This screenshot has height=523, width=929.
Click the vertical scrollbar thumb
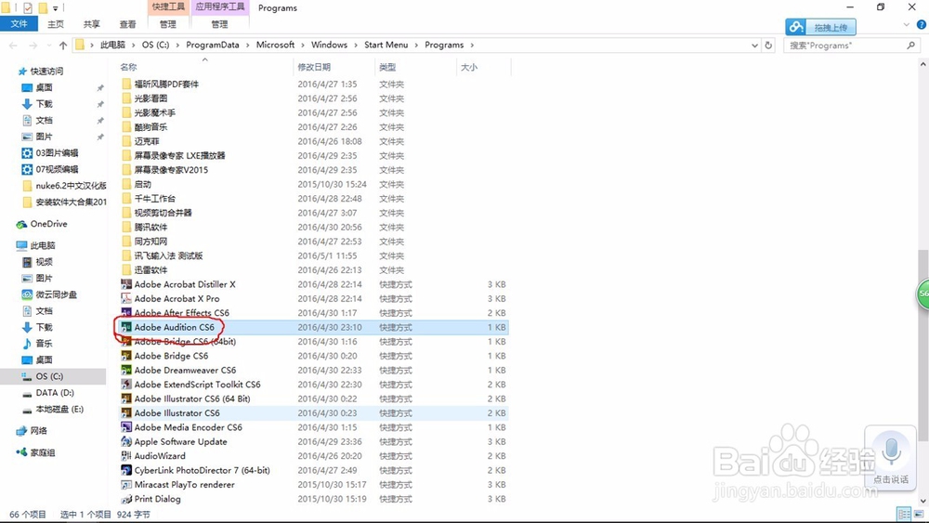[x=923, y=346]
